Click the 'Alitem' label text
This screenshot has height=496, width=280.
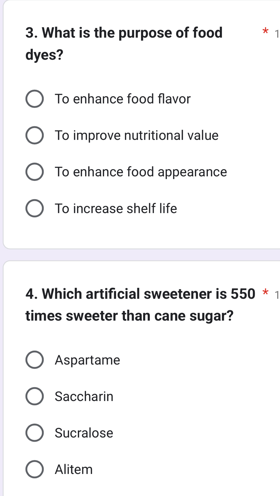coord(73,469)
